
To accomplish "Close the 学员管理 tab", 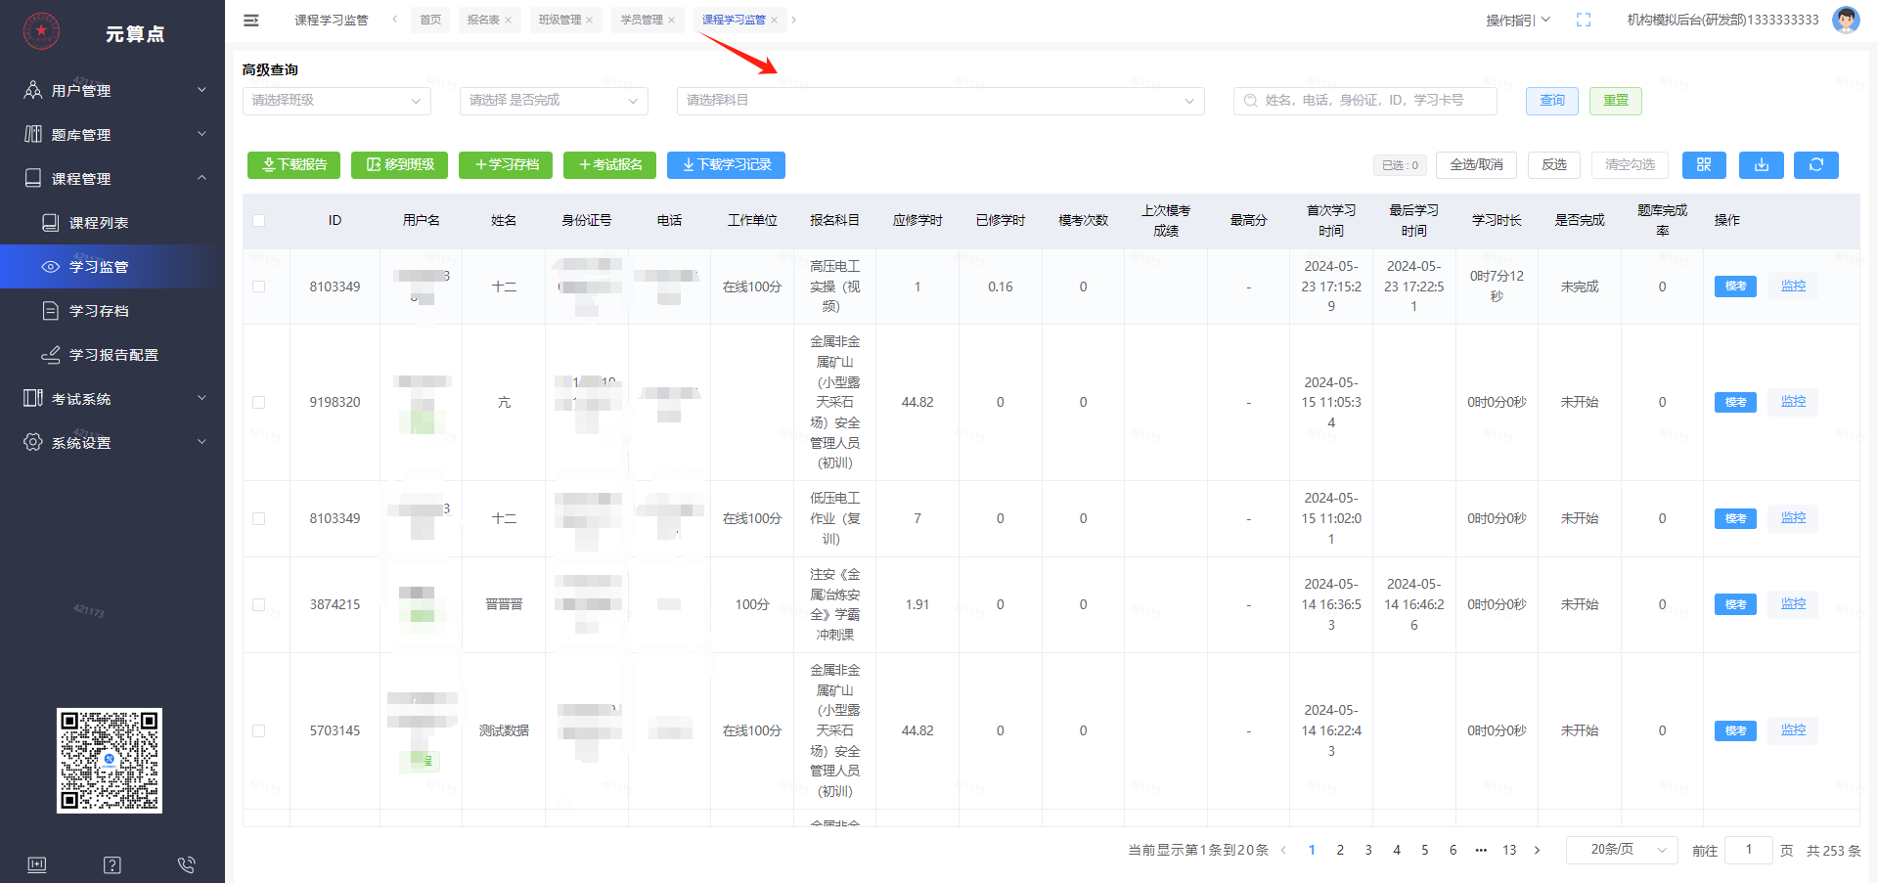I will tap(672, 21).
